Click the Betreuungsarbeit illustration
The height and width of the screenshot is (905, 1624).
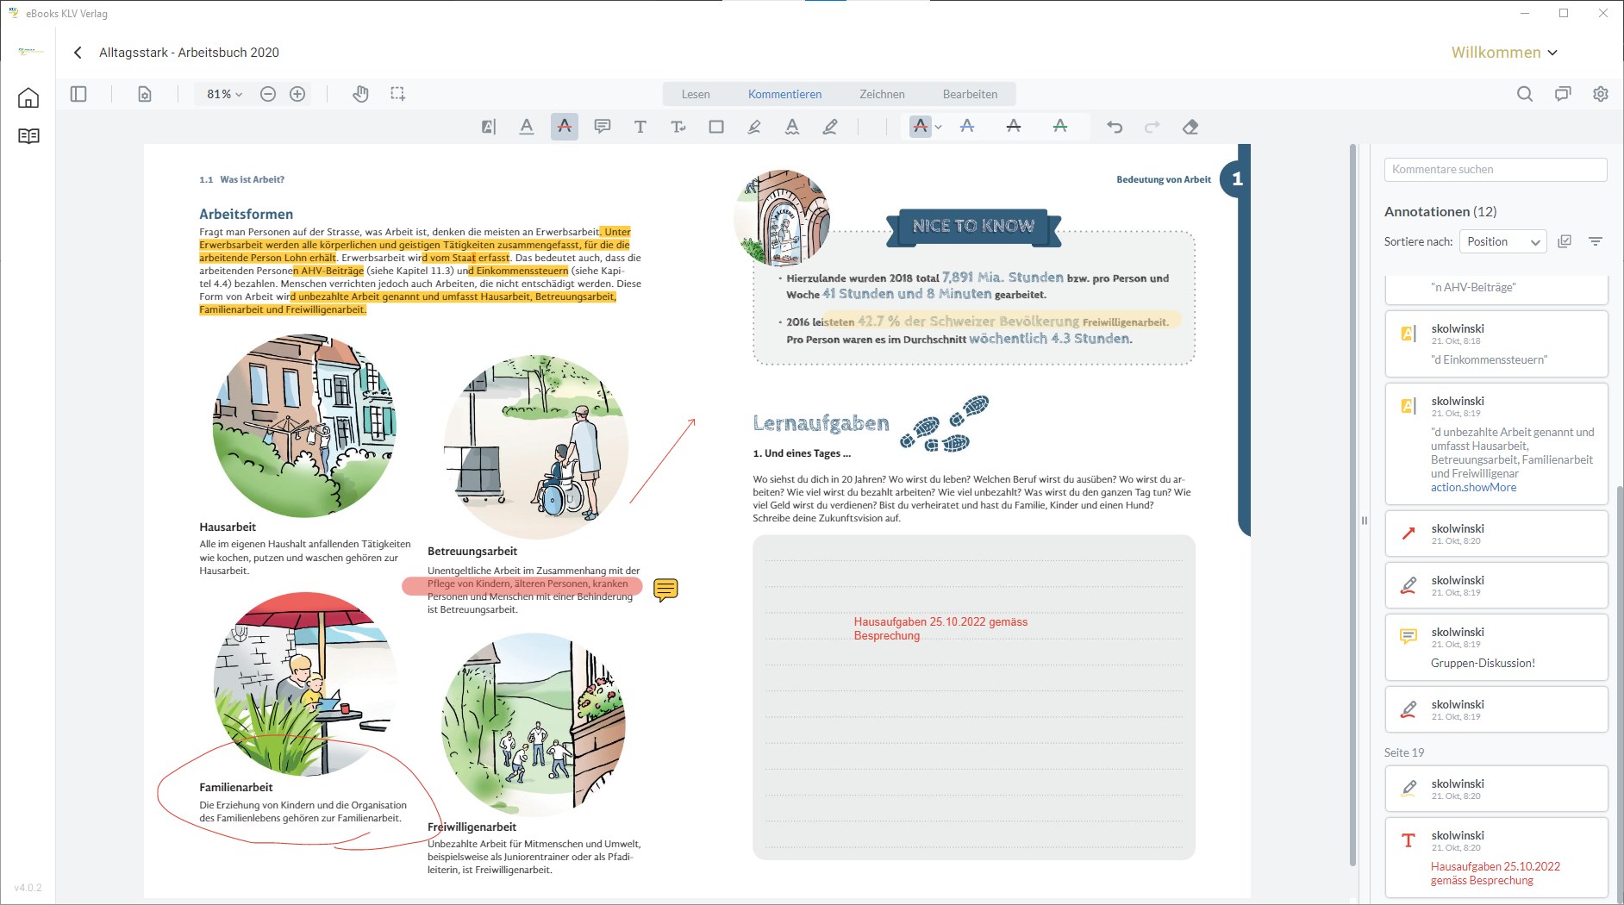pyautogui.click(x=535, y=447)
